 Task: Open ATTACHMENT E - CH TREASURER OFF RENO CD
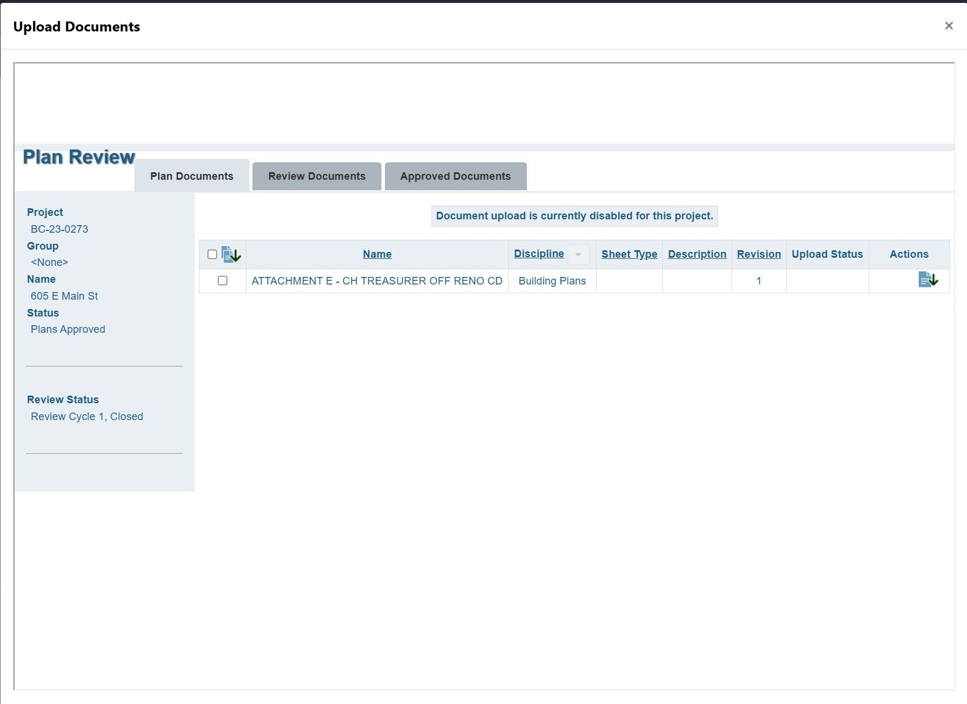[377, 281]
